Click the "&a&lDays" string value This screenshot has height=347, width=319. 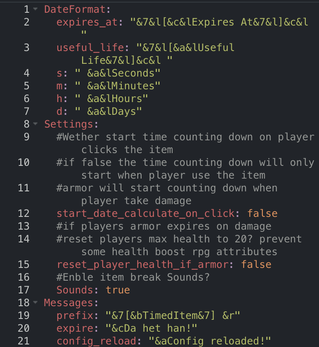108,111
